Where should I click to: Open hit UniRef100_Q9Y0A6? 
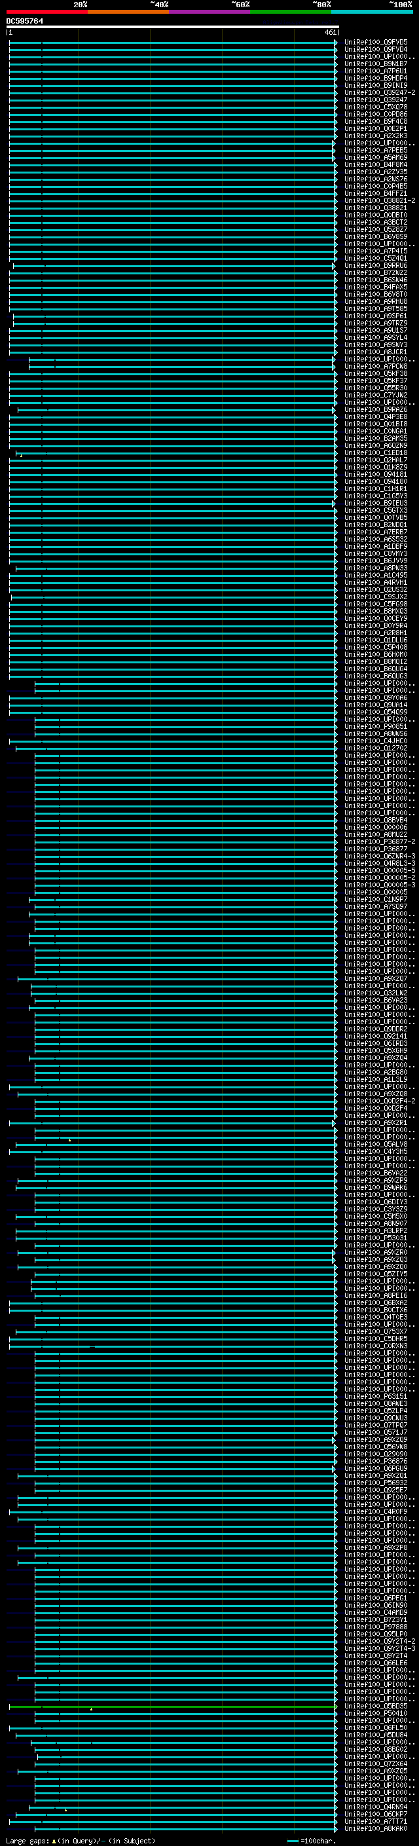(x=376, y=698)
